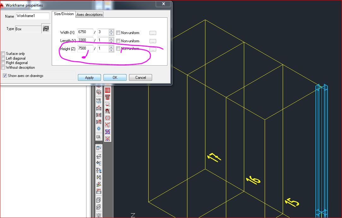Switch to the Axes descriptions tab
The image size is (342, 218).
click(x=89, y=15)
